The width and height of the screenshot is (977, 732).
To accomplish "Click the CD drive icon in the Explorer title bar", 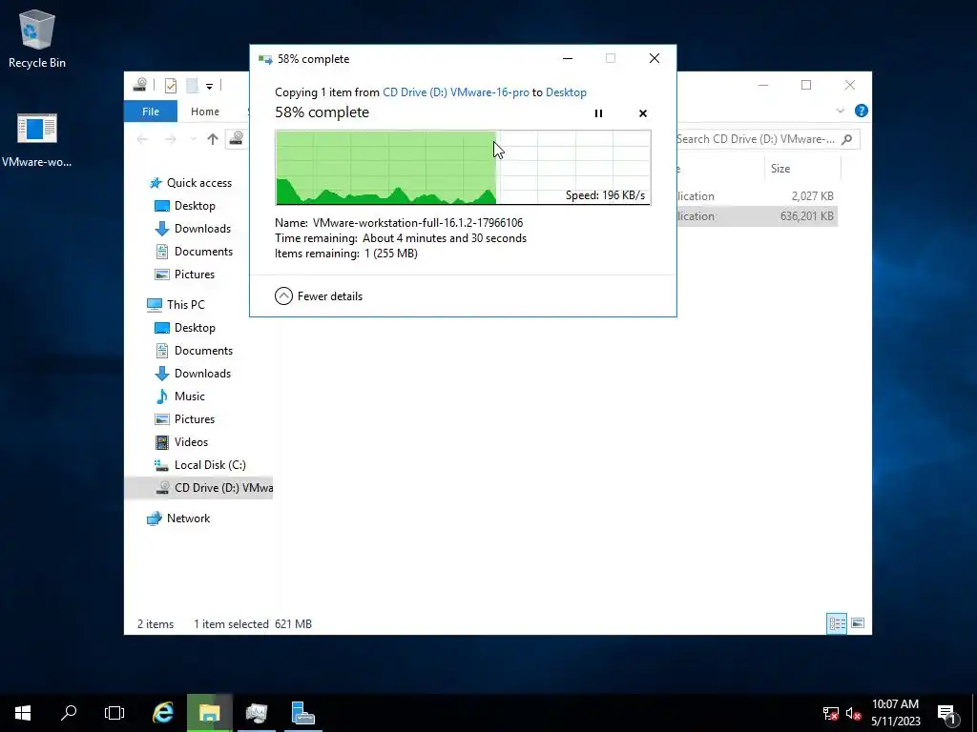I will pos(140,85).
